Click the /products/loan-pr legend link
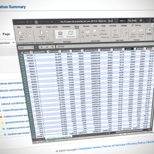Screen dimensions: 154x154 (x=17, y=122)
